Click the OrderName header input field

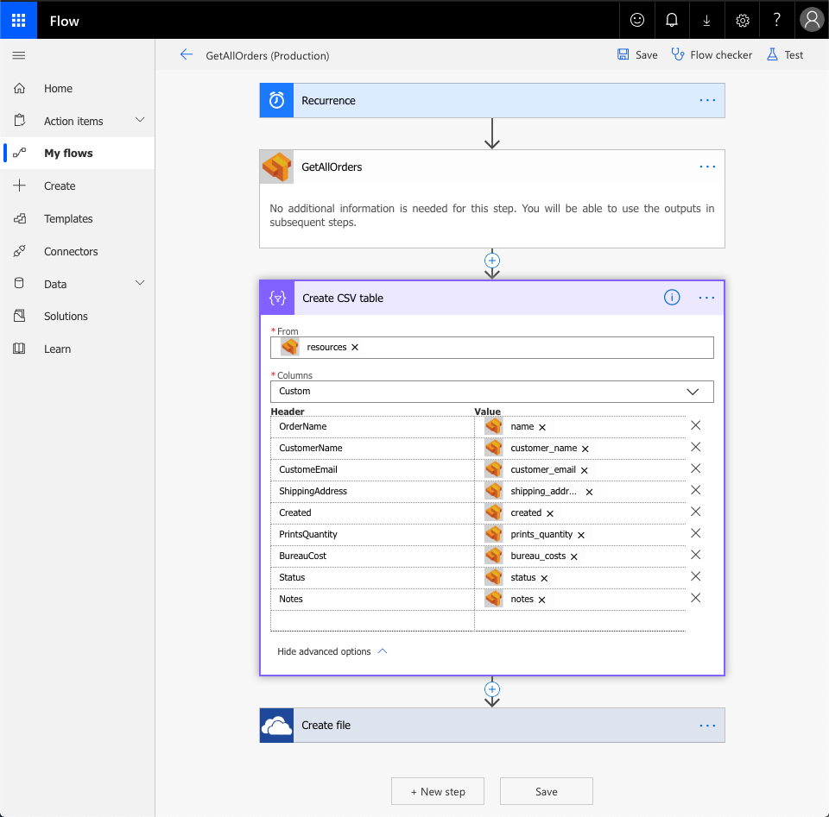pyautogui.click(x=372, y=427)
